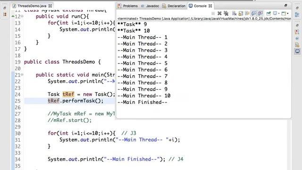
Task: Click the restore icon above the Outline icon
Action: [297, 8]
